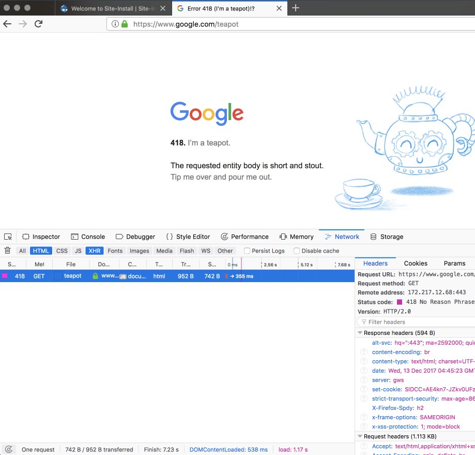Select the teapot GET request row
Viewport: 475px width, 455px height.
pyautogui.click(x=177, y=276)
